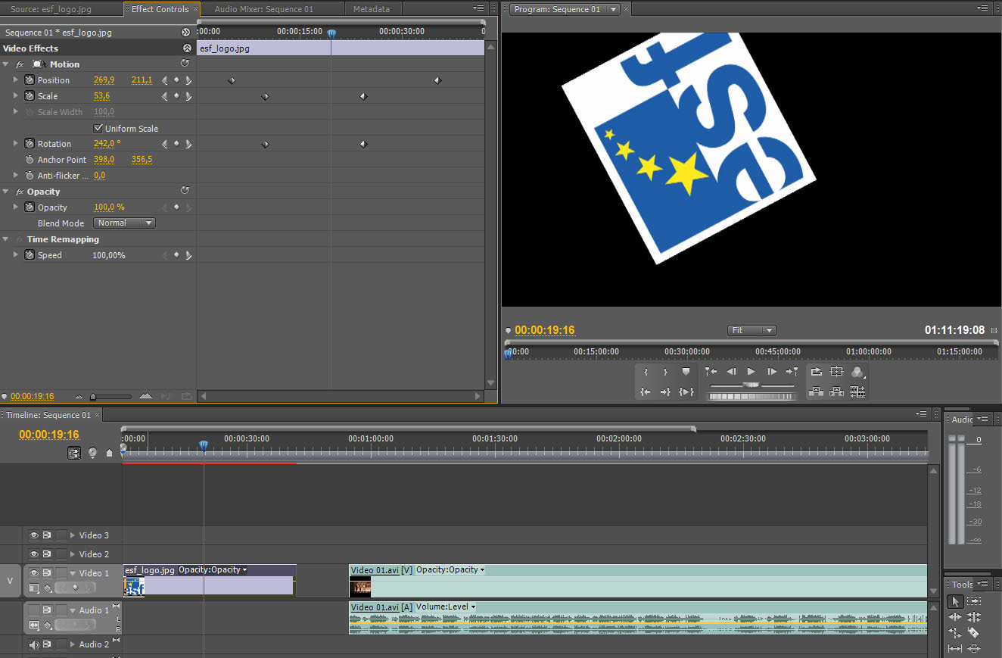The width and height of the screenshot is (1002, 658).
Task: Click the Scale value 53,6
Action: [x=101, y=95]
